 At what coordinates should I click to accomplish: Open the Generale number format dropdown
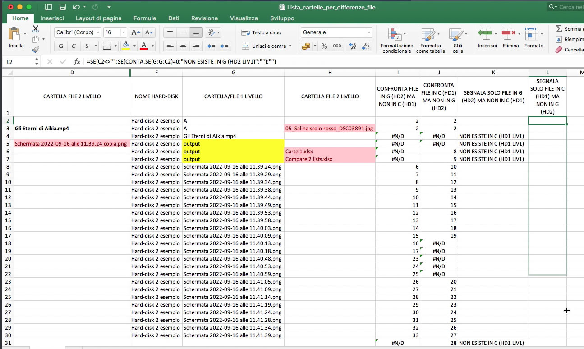click(369, 32)
